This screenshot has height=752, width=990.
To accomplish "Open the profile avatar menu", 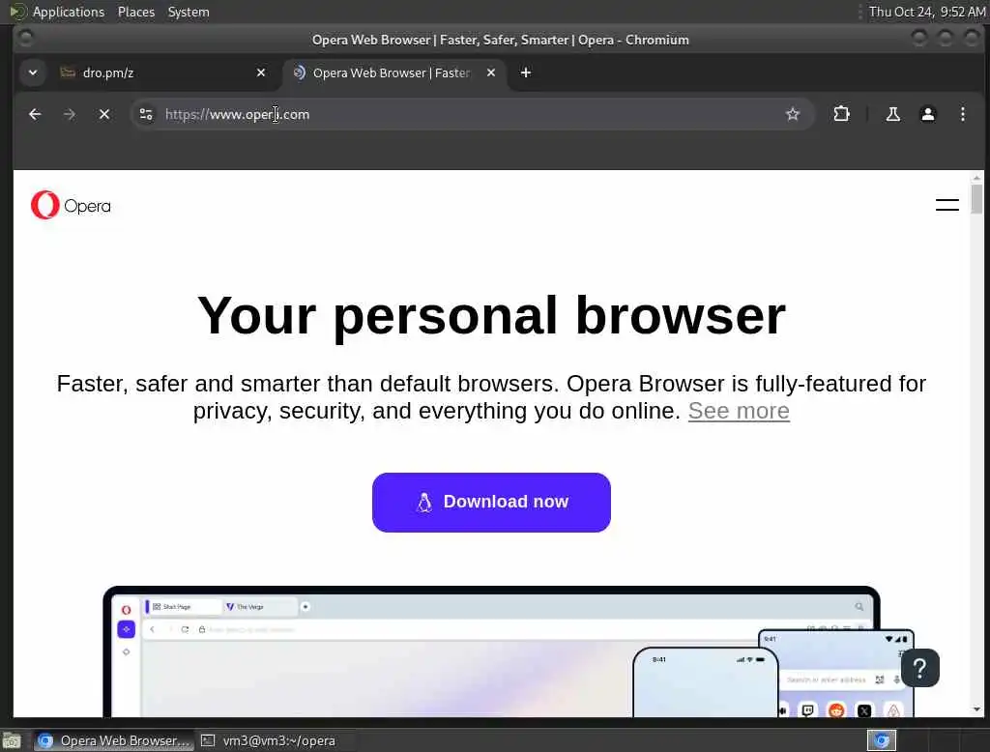I will 927,114.
